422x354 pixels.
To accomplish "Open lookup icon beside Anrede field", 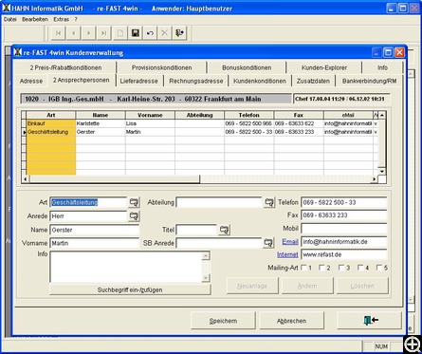I will [134, 216].
